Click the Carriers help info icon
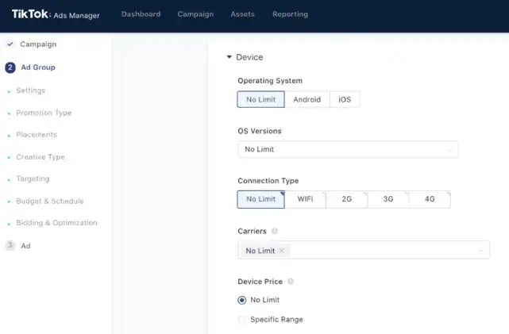The image size is (509, 334). [x=275, y=232]
